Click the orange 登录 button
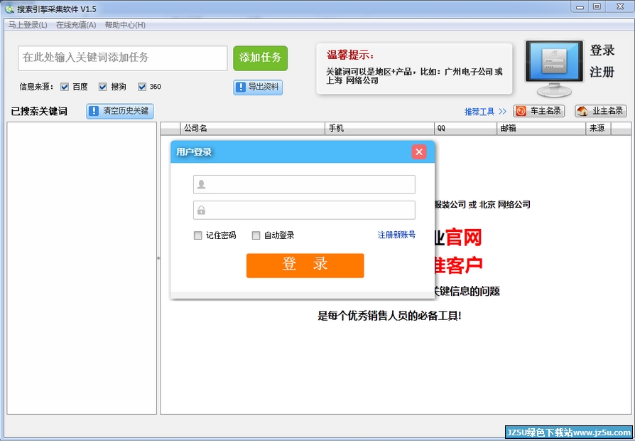Screen dimensions: 635x441 click(x=305, y=266)
